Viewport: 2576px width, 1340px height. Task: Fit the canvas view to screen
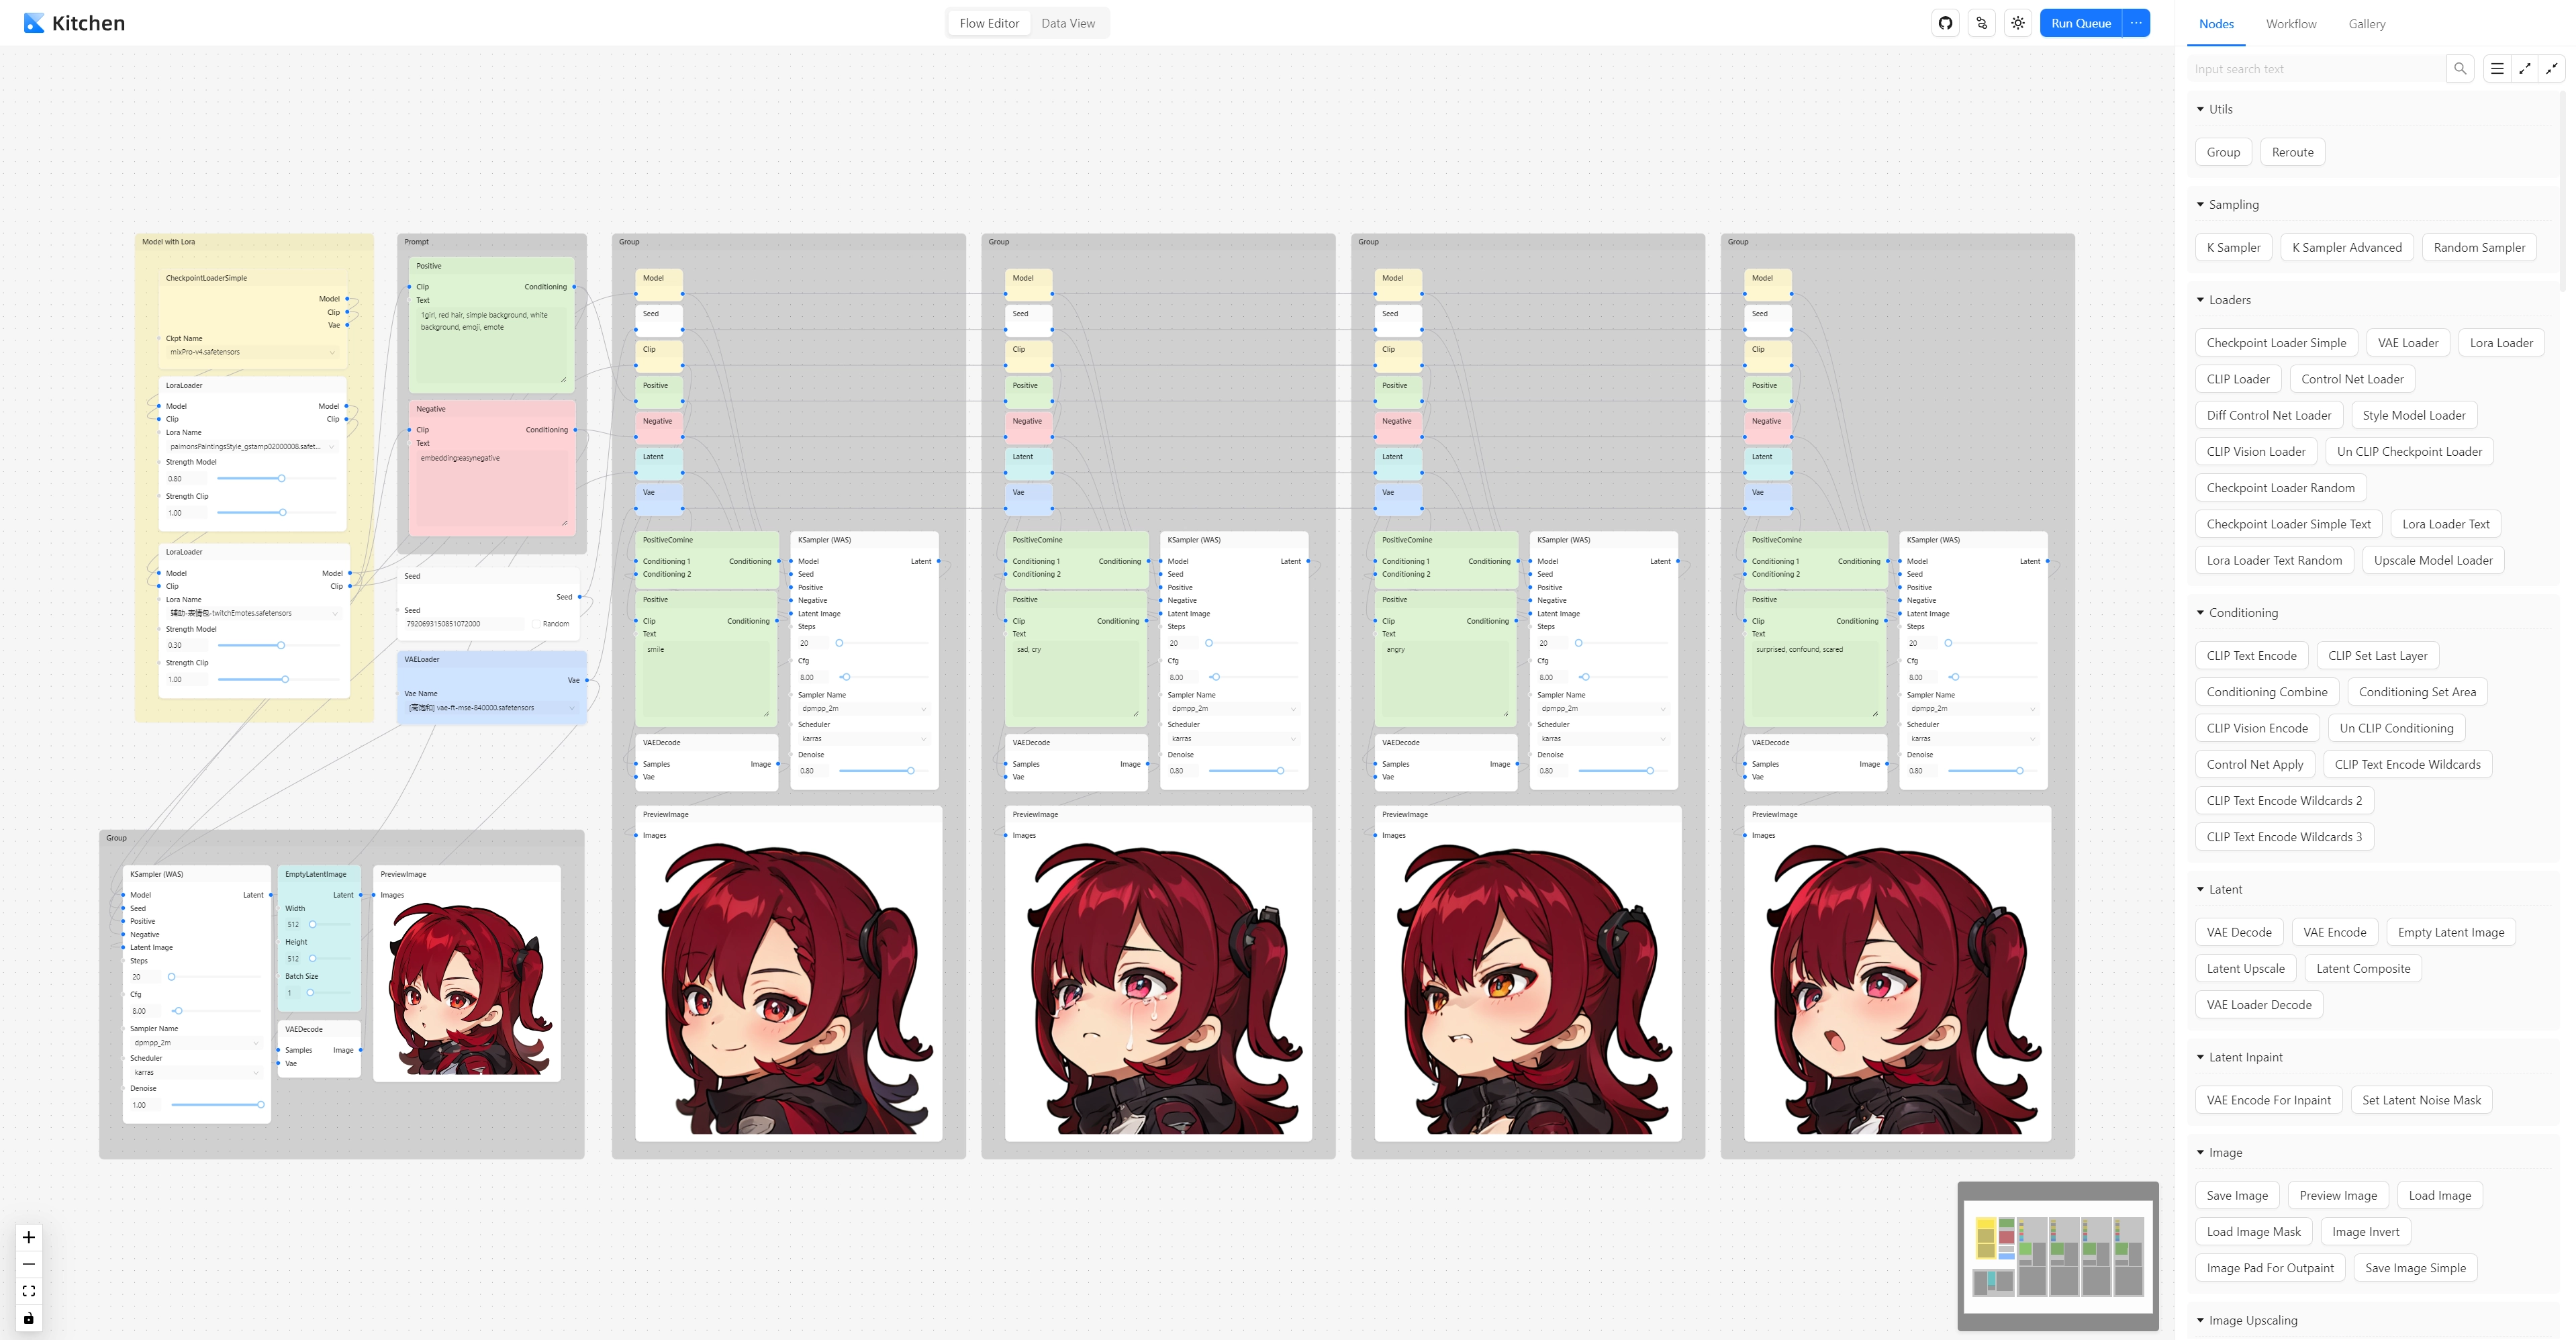click(29, 1291)
